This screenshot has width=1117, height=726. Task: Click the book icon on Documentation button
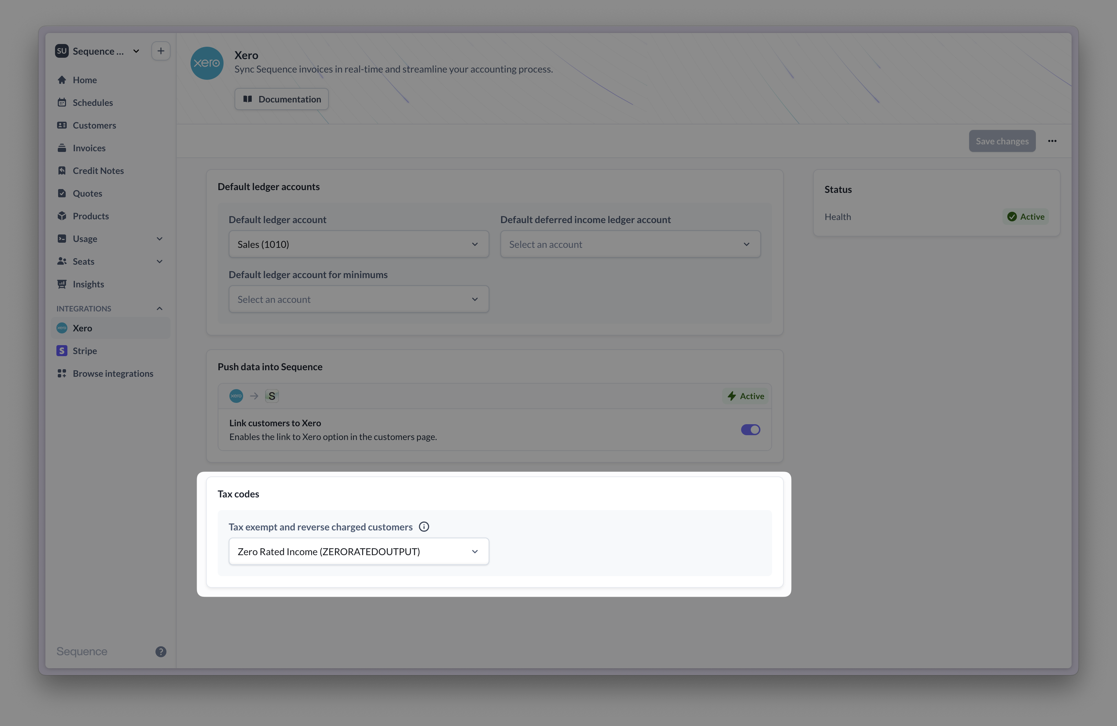[247, 99]
